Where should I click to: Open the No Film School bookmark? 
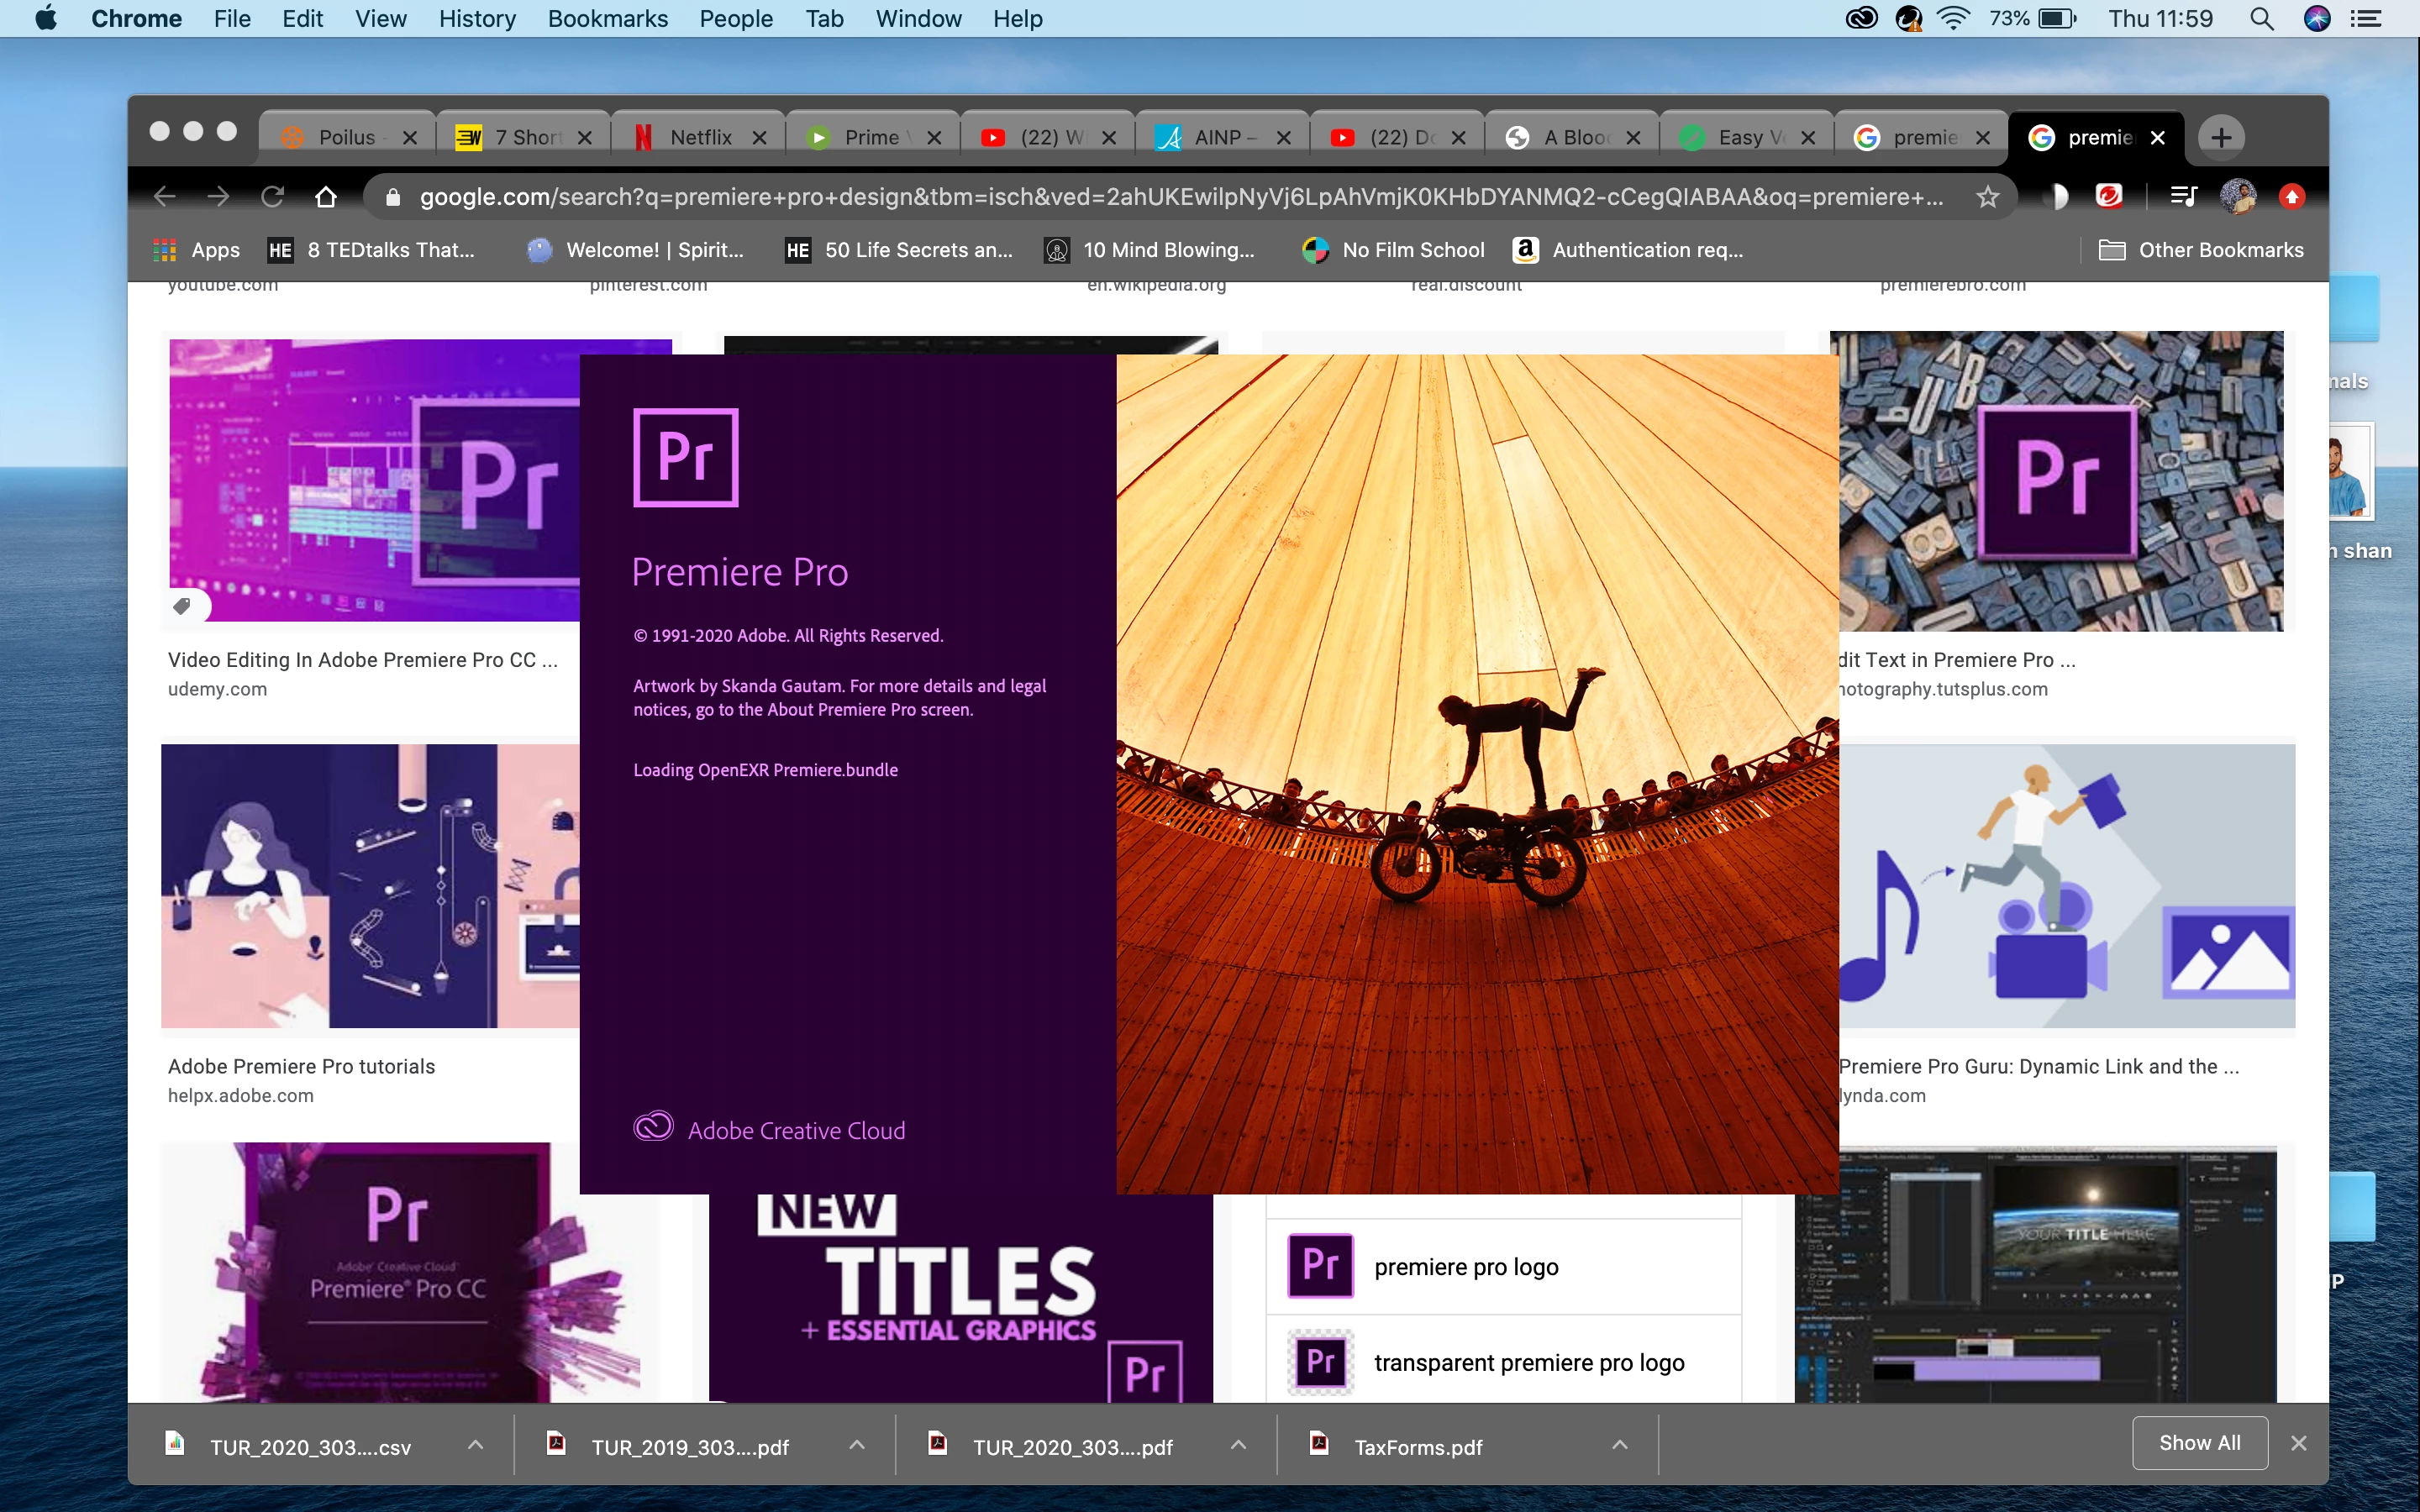[1393, 250]
